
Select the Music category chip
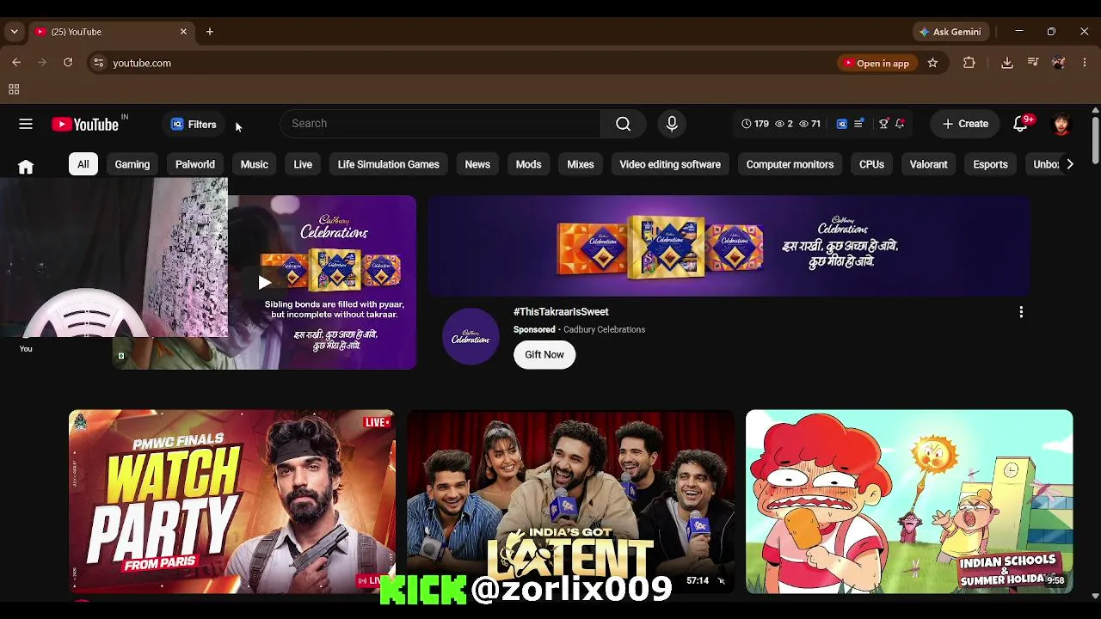pos(255,164)
